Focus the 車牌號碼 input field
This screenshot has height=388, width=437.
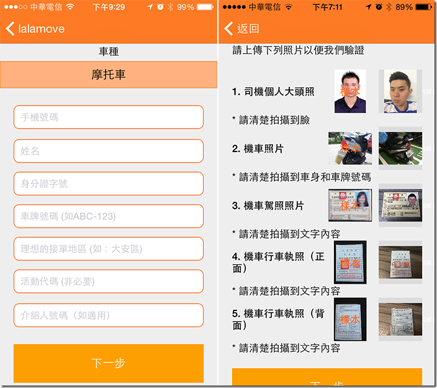click(x=109, y=216)
